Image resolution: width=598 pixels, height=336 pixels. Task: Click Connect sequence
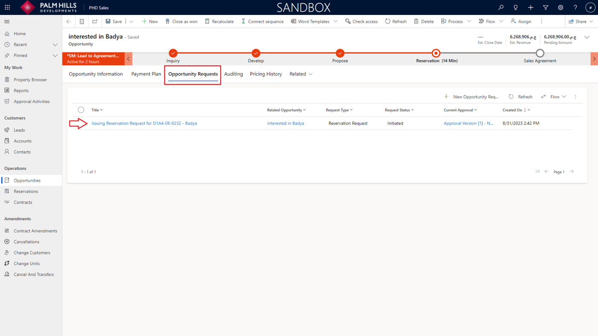point(262,21)
